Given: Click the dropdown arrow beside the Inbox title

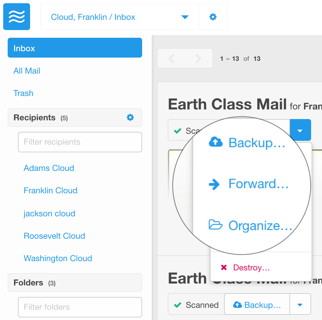Looking at the screenshot, I should (x=185, y=17).
